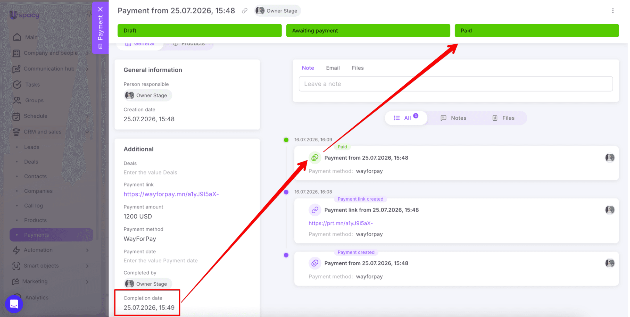The image size is (630, 317).
Task: Click the 1200 USD payment amount
Action: [x=138, y=216]
